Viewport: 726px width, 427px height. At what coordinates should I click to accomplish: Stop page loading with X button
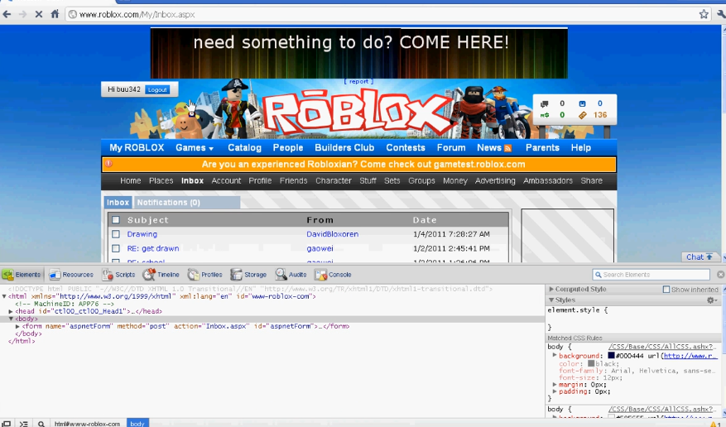(38, 14)
